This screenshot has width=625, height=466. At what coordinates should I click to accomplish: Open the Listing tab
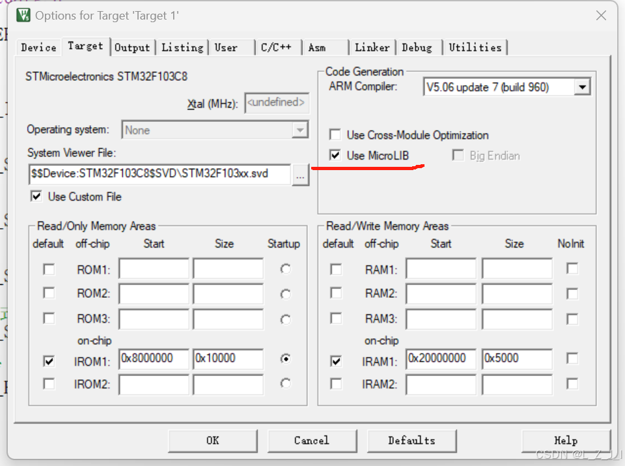[x=182, y=48]
